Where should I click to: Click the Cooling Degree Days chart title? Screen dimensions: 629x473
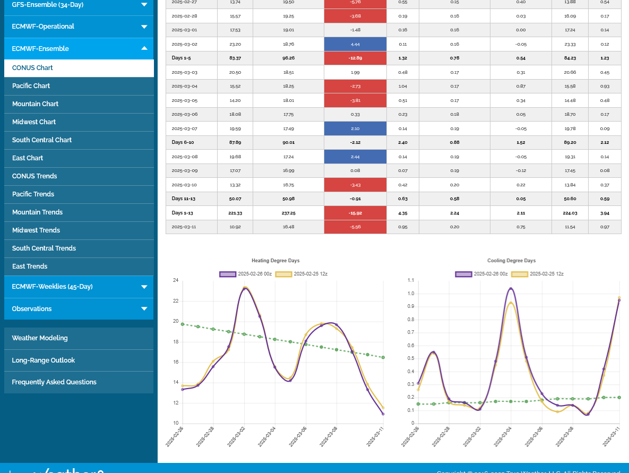(x=512, y=261)
